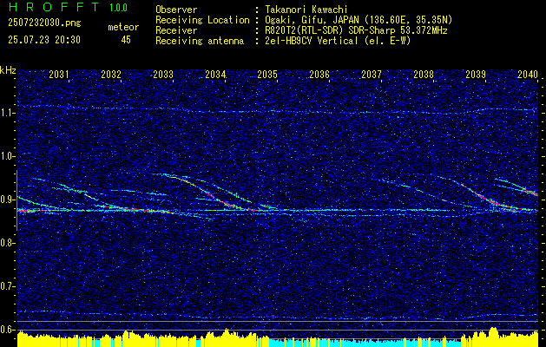This screenshot has width=546, height=347.
Task: Click the 2035 time marker
Action: click(267, 74)
